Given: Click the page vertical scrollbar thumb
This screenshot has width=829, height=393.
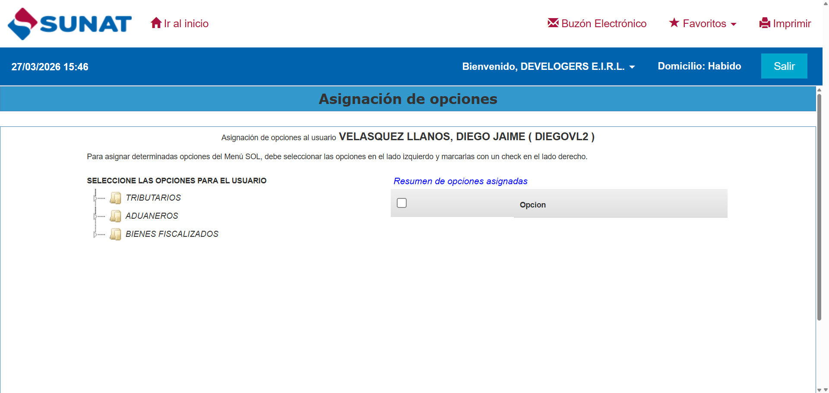Looking at the screenshot, I should 819,207.
